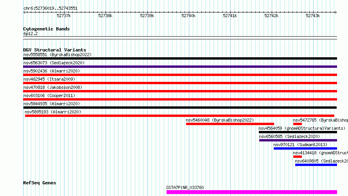348x196 pixels.
Task: Click the 52739k ruler tick label
Action: coord(147,16)
